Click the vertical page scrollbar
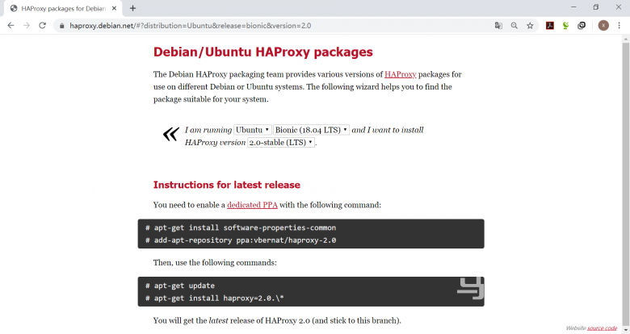The width and height of the screenshot is (630, 334). click(x=626, y=181)
